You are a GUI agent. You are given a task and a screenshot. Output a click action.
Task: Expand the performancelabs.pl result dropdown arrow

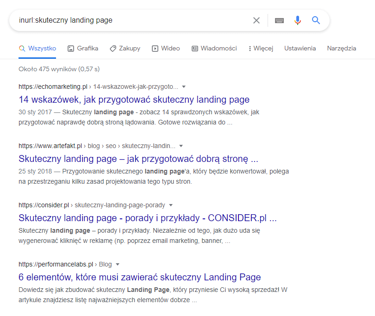pyautogui.click(x=118, y=264)
